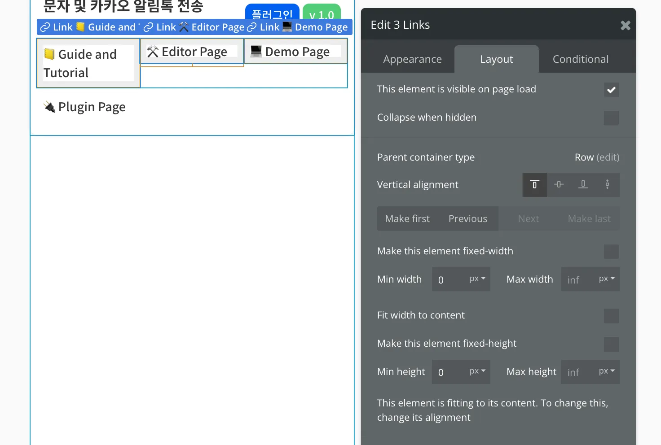The height and width of the screenshot is (445, 661).
Task: Enable Make this element fixed-height
Action: 611,344
